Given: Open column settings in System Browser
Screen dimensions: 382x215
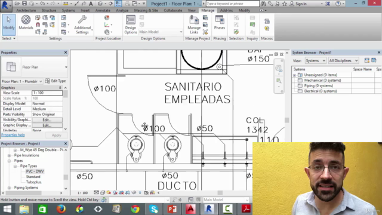Looking at the screenshot, I should [374, 60].
